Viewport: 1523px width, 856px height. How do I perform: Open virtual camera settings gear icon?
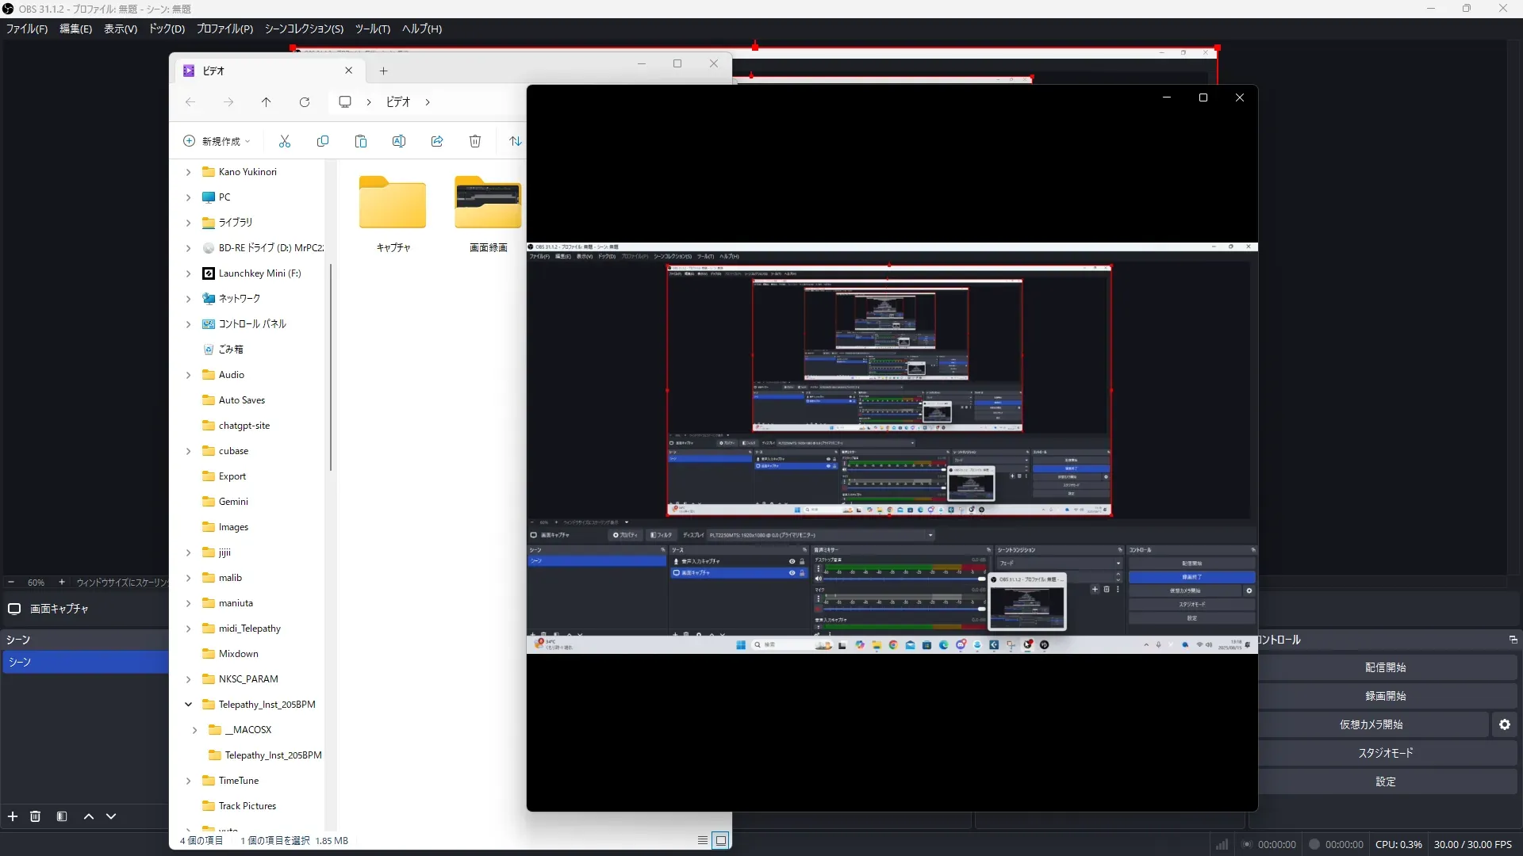(1505, 724)
